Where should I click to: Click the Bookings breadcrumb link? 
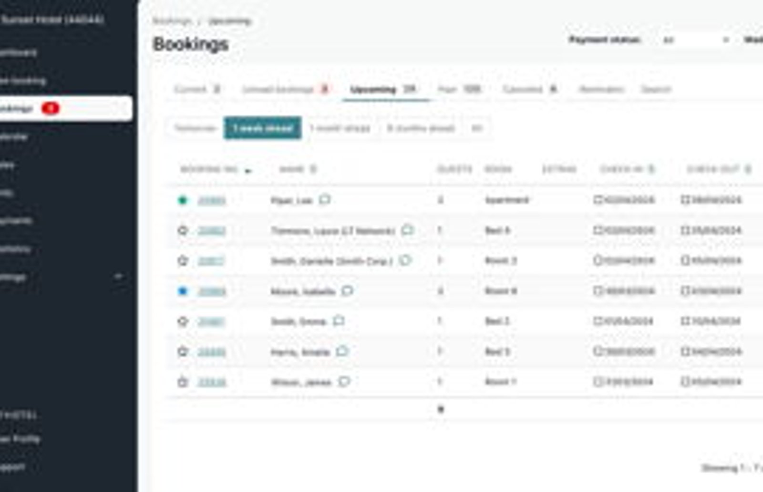(172, 21)
